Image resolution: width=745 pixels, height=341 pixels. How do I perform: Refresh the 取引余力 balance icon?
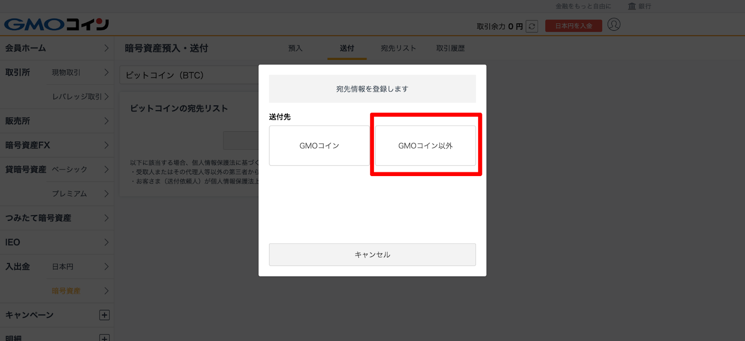point(532,26)
